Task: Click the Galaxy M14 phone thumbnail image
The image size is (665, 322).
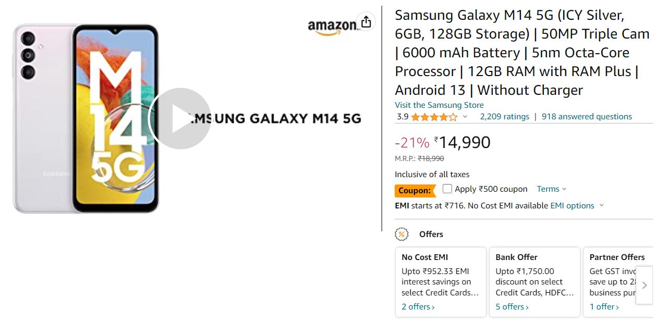Action: (x=86, y=119)
